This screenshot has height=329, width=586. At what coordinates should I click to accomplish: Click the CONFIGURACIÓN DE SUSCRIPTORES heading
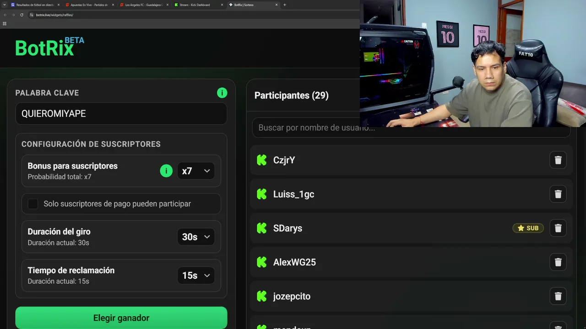tap(91, 144)
